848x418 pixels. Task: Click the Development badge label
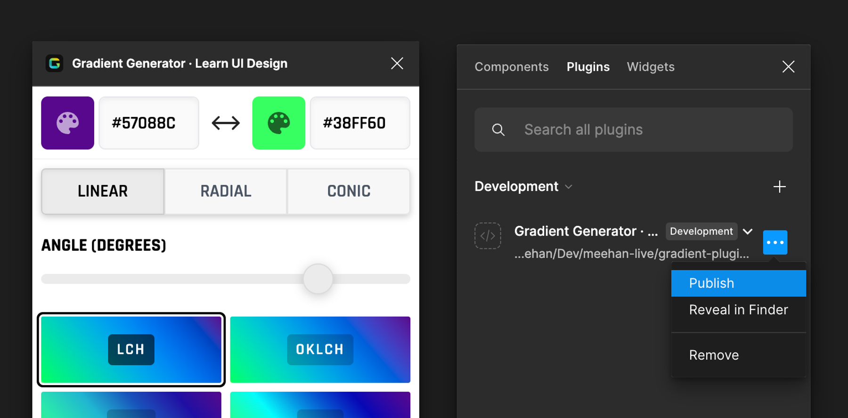pos(701,231)
